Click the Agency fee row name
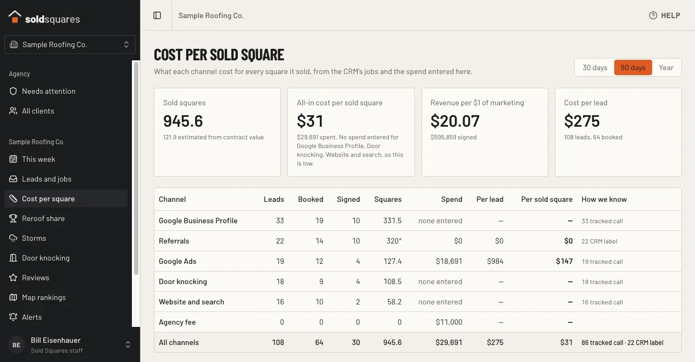Image resolution: width=695 pixels, height=362 pixels. click(177, 322)
